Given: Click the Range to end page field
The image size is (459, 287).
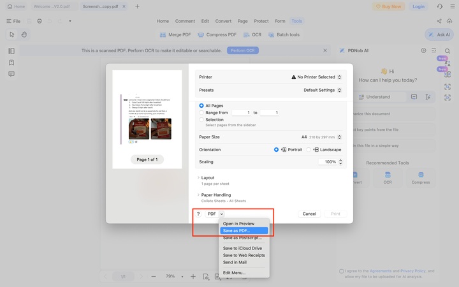Looking at the screenshot, I should click(269, 113).
